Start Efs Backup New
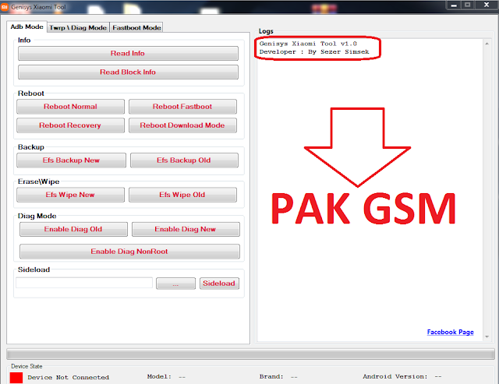499x384 pixels. click(x=71, y=160)
